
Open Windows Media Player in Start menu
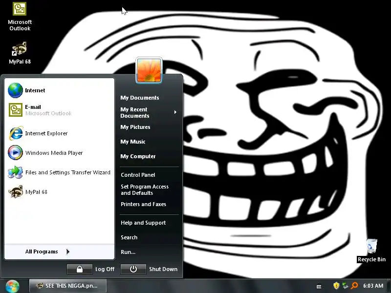coord(59,153)
